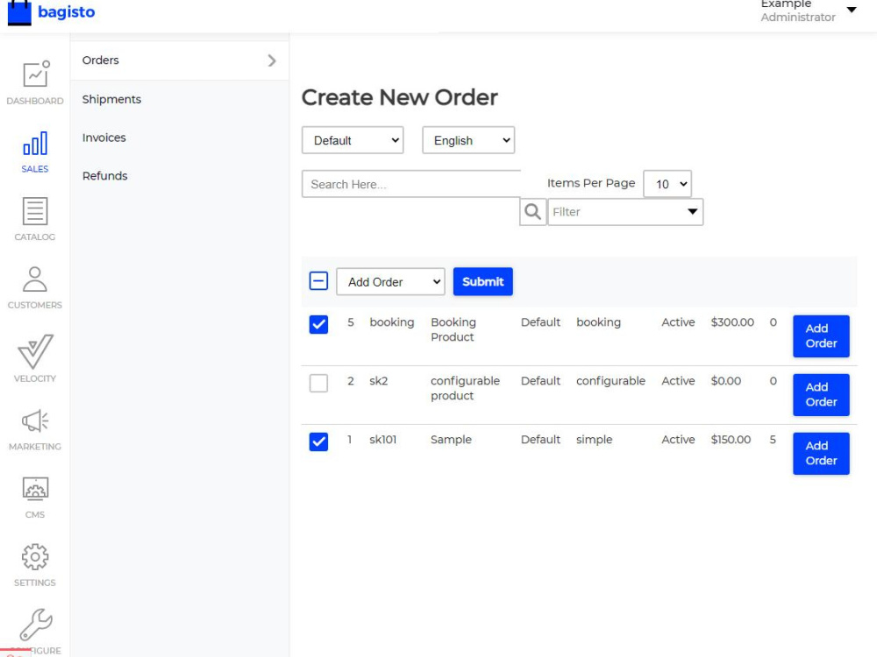Click Add Order for sk2 product
Image resolution: width=877 pixels, height=657 pixels.
tap(821, 394)
